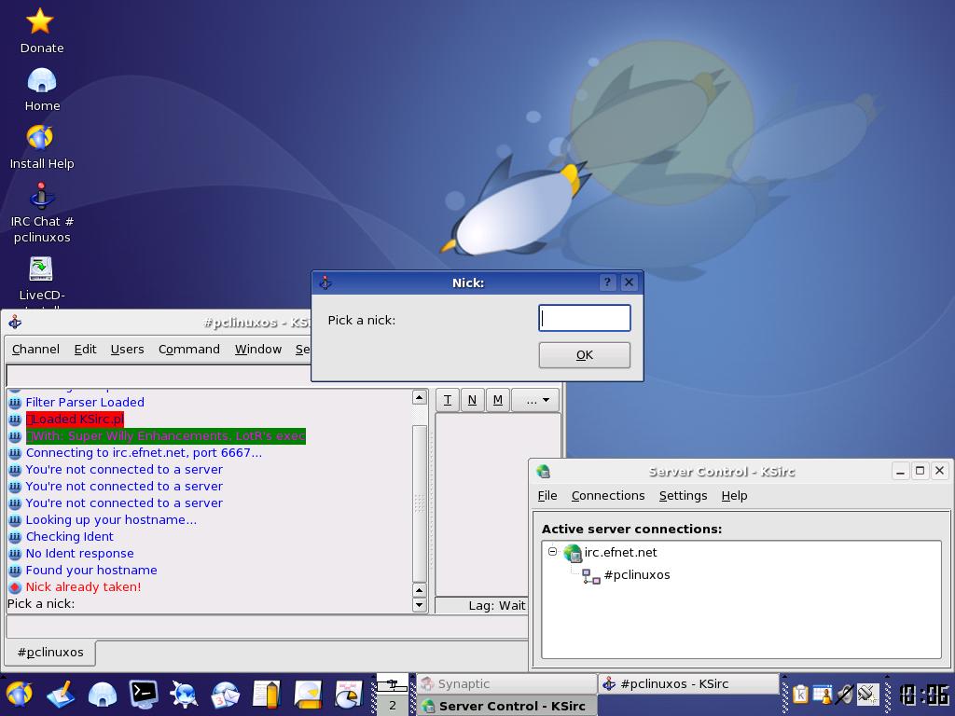
Task: Open the PCLinuxOS start menu in taskbar
Action: (20, 694)
